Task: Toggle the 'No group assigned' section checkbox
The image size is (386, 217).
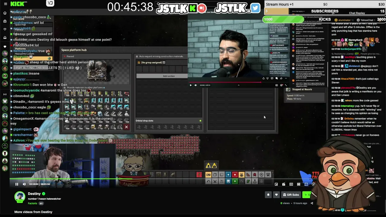Action: click(139, 63)
